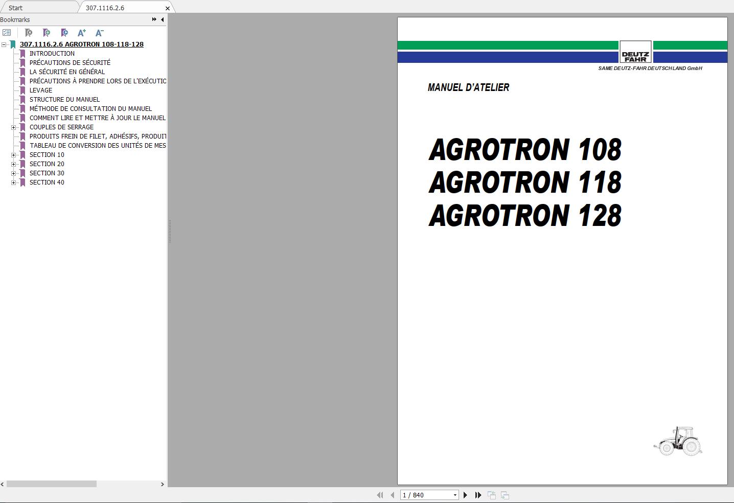Go to next view icon
This screenshot has width=734, height=503.
click(505, 495)
